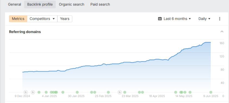Switch to the General tab

pos(14,4)
